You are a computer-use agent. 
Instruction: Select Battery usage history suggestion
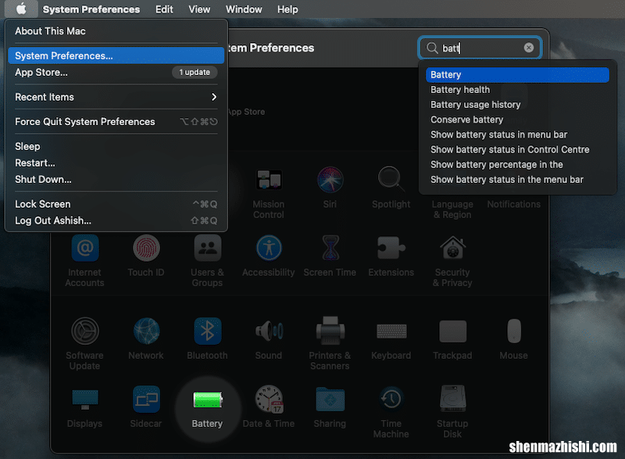(x=517, y=105)
